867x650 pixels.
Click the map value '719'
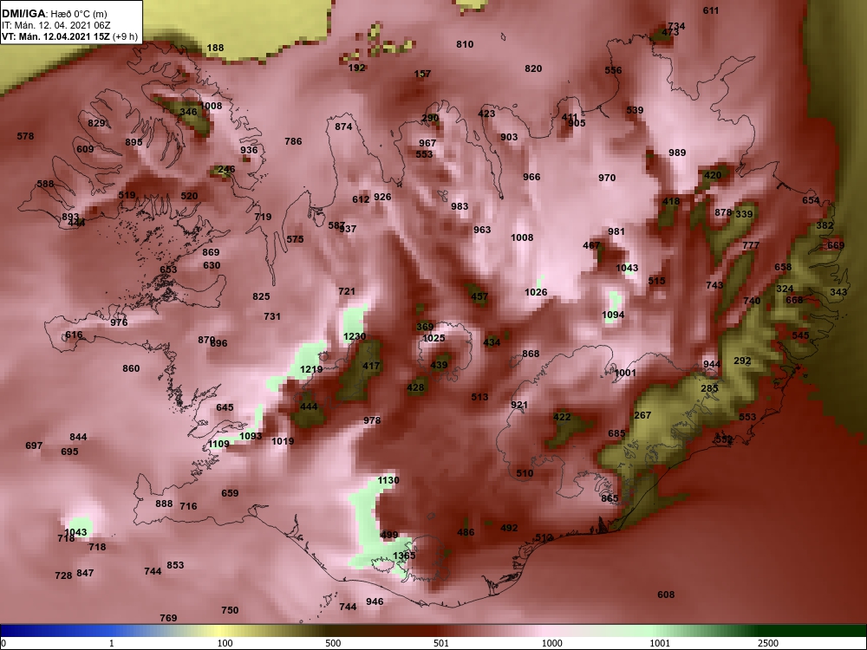click(263, 218)
